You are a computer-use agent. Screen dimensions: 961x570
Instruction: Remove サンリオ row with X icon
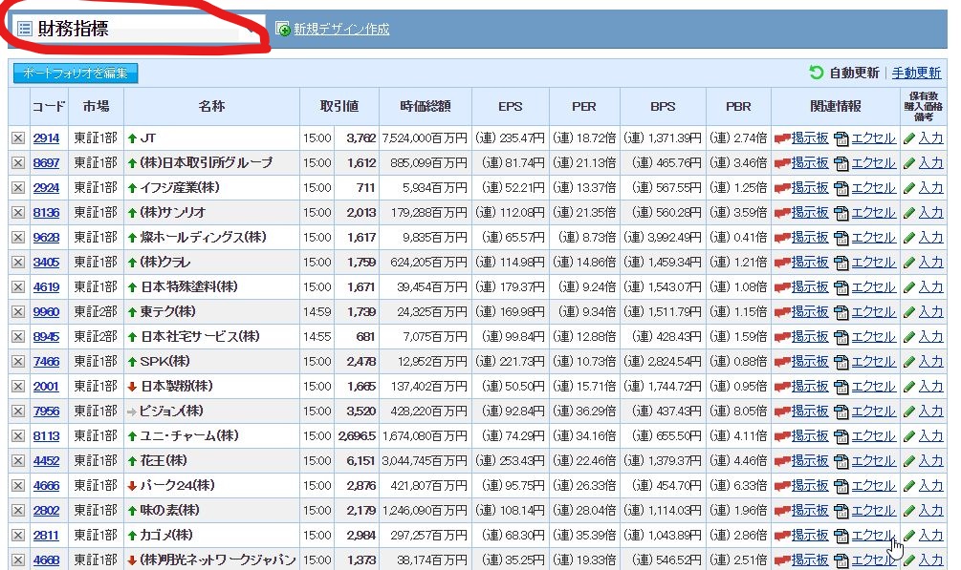(x=18, y=213)
